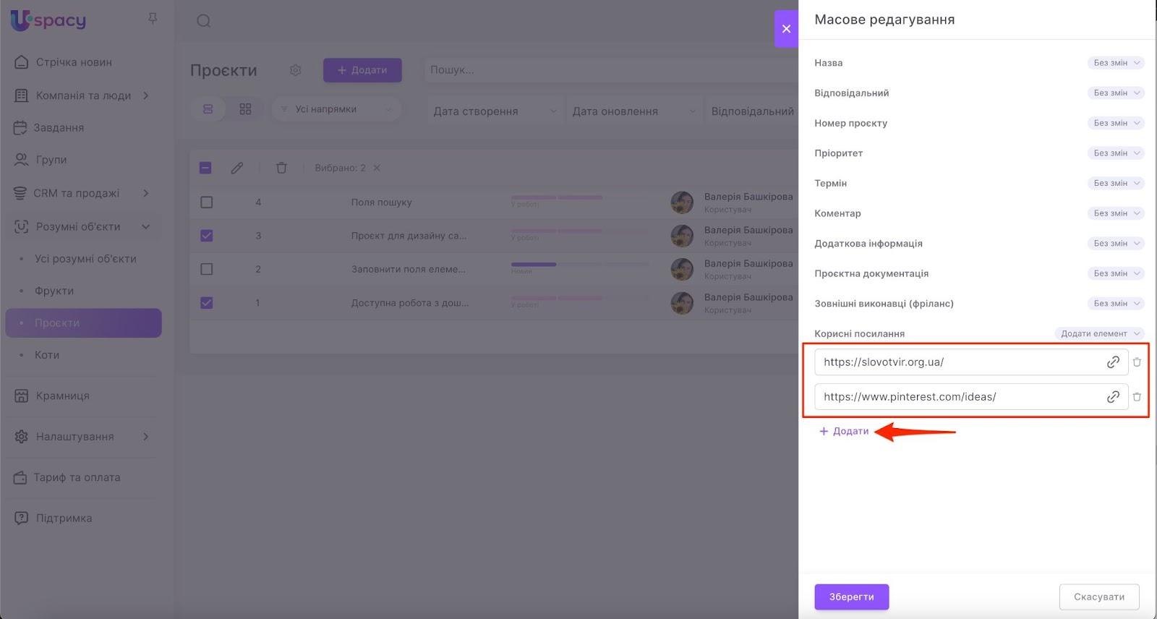Open Усі розумні об'єкти sidebar item
The image size is (1157, 619).
(x=85, y=259)
